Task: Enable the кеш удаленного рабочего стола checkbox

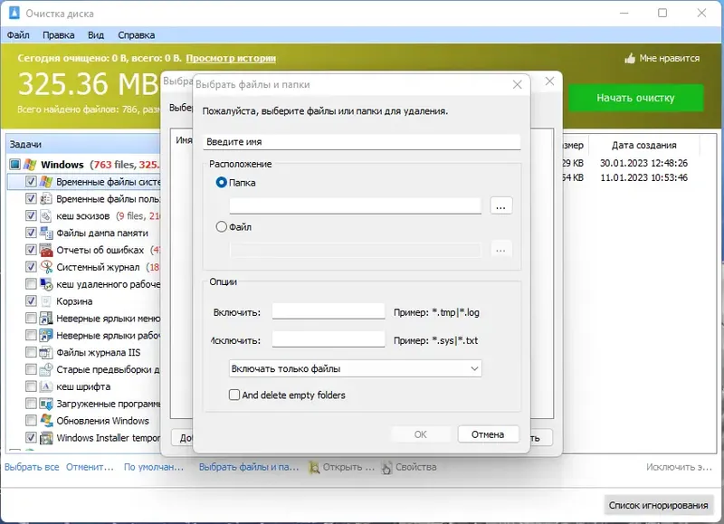Action: tap(31, 284)
